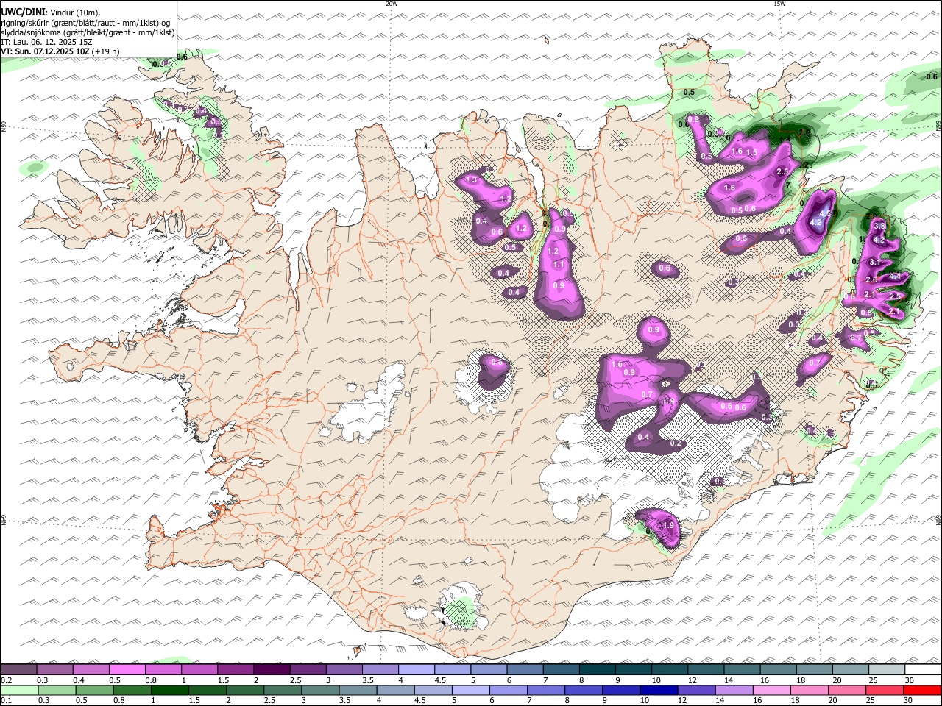942x706 pixels.
Task: Click the 'slydda/snjókoma' legend description line
Action: click(88, 32)
